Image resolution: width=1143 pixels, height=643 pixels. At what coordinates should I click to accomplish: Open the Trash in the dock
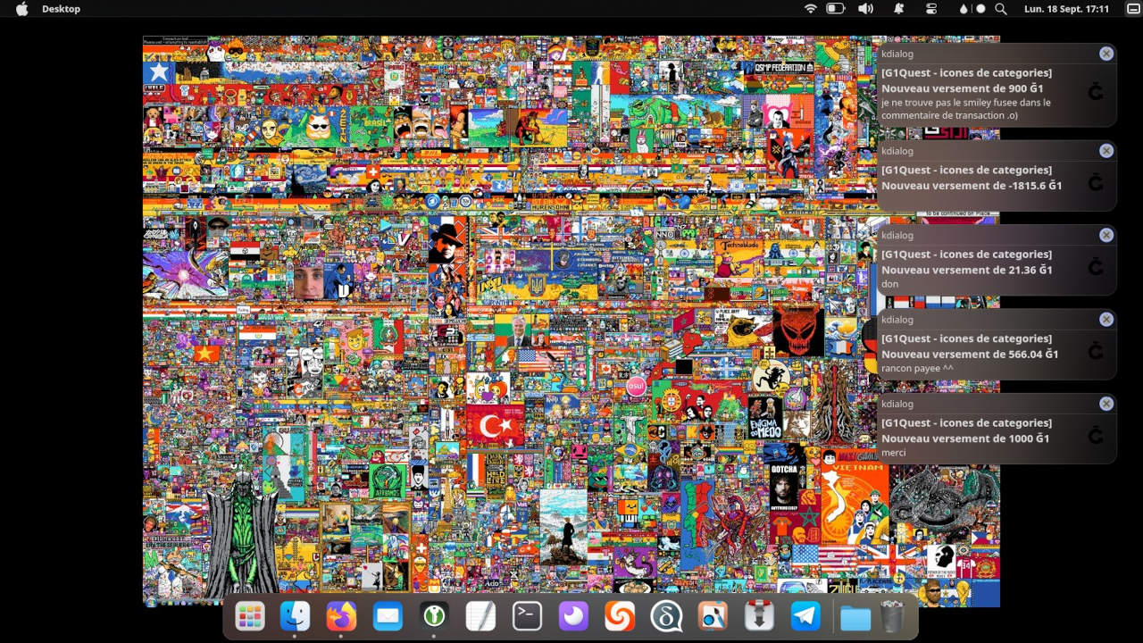[892, 616]
